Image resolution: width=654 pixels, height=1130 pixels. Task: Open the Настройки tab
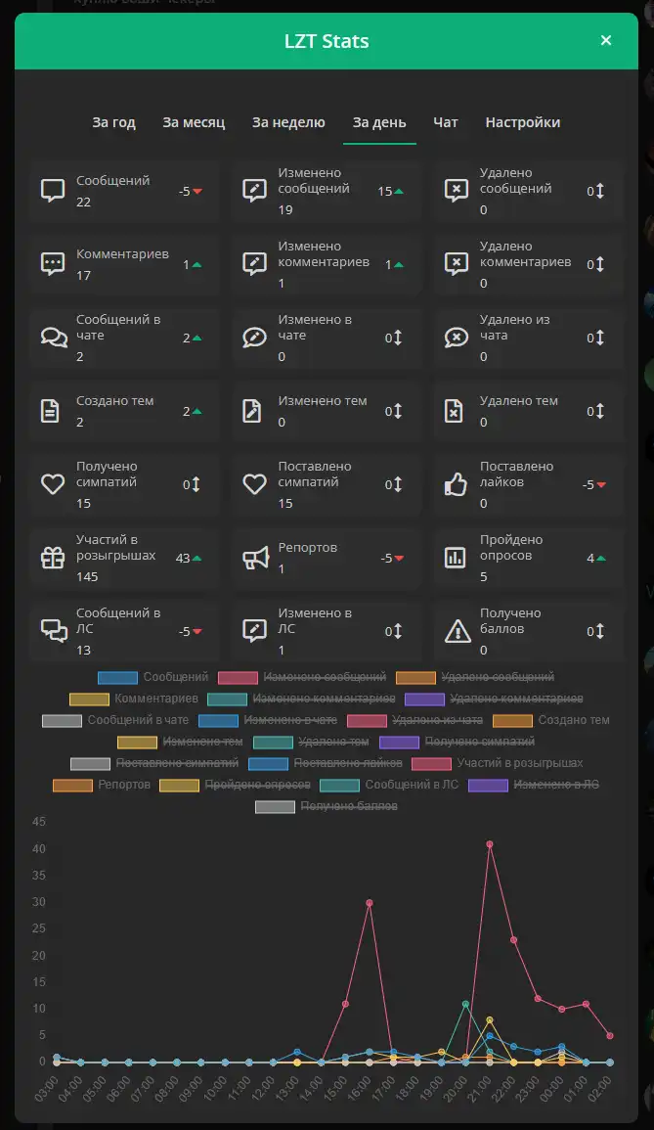tap(523, 122)
